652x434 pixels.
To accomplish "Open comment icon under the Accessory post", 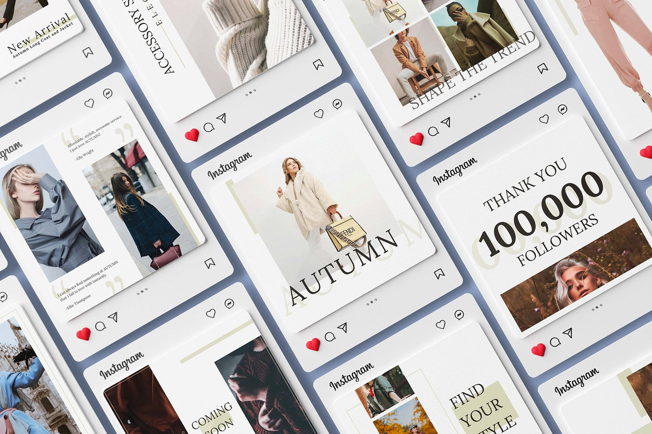I will click(209, 127).
